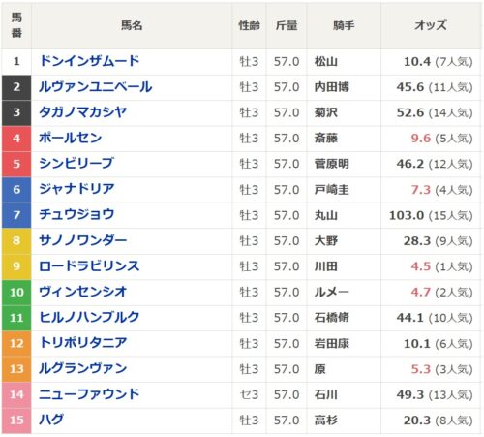Image resolution: width=484 pixels, height=437 pixels.
Task: Click horse ヒルノハンブルク
Action: click(x=89, y=317)
